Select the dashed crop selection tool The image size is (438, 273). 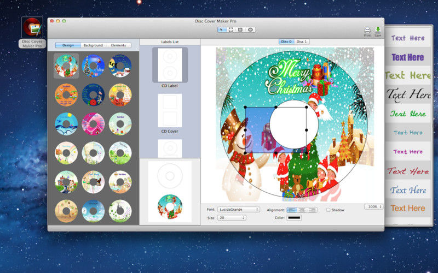pos(231,30)
